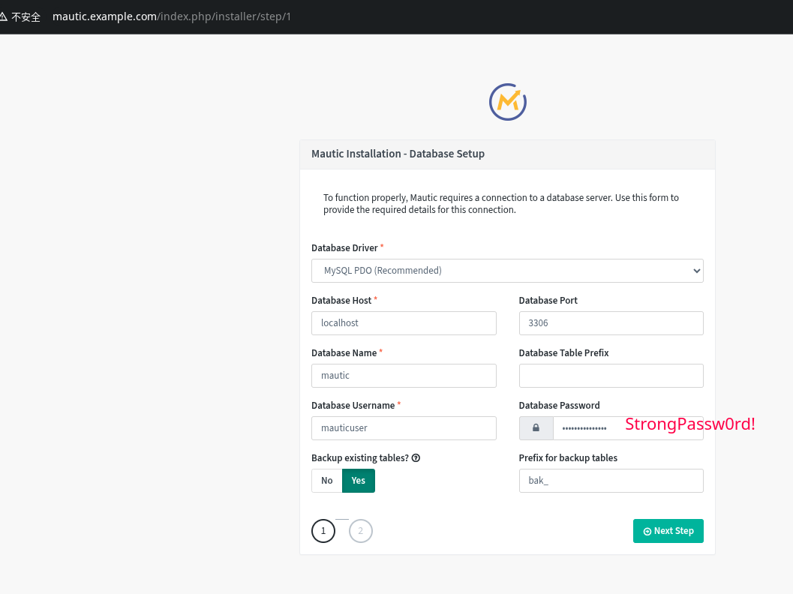Click the Next Step button
Image resolution: width=793 pixels, height=594 pixels.
point(668,531)
